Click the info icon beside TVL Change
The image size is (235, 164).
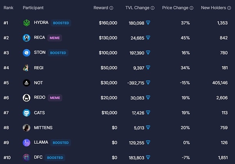[x=152, y=8]
